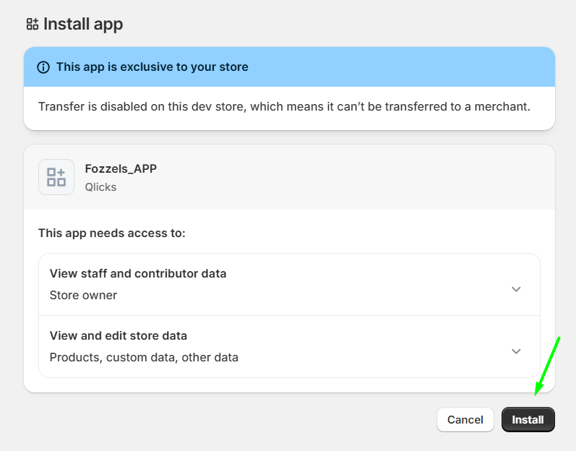The width and height of the screenshot is (576, 451).
Task: Click the Install app header icon
Action: click(x=33, y=25)
